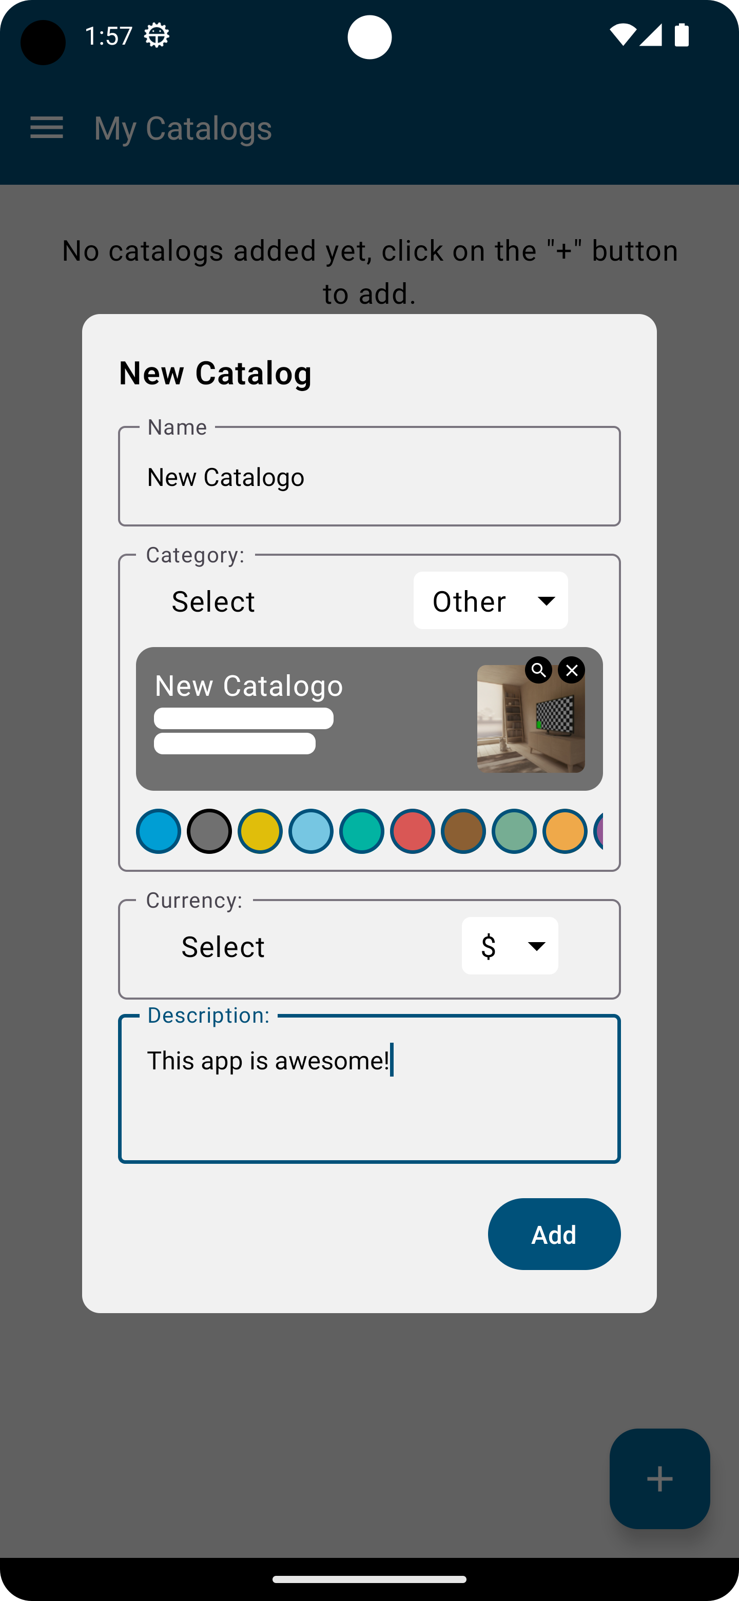Tap the Select label beside Category dropdown
The image size is (739, 1601).
click(x=213, y=601)
